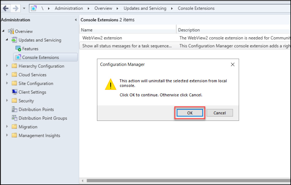Expand the Site Configuration folder
The image size is (291, 185).
(x=7, y=83)
